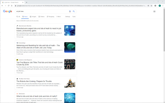
Task: Open the Tools search filter menu
Action: click(x=74, y=16)
